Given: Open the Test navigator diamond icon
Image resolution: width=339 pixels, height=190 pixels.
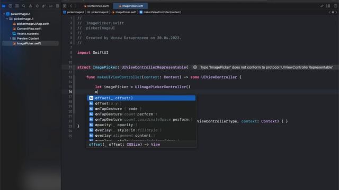Looking at the screenshot, I should click(x=37, y=6).
